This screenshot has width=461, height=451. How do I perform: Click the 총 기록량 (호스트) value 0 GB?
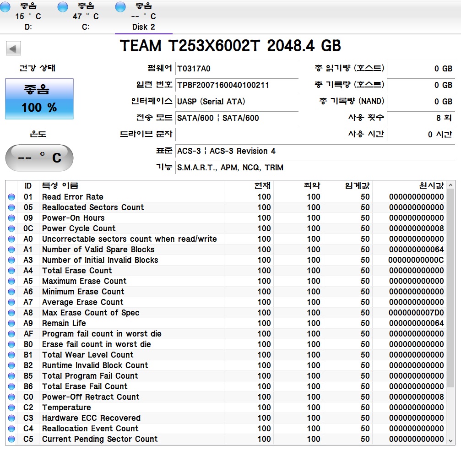click(421, 85)
